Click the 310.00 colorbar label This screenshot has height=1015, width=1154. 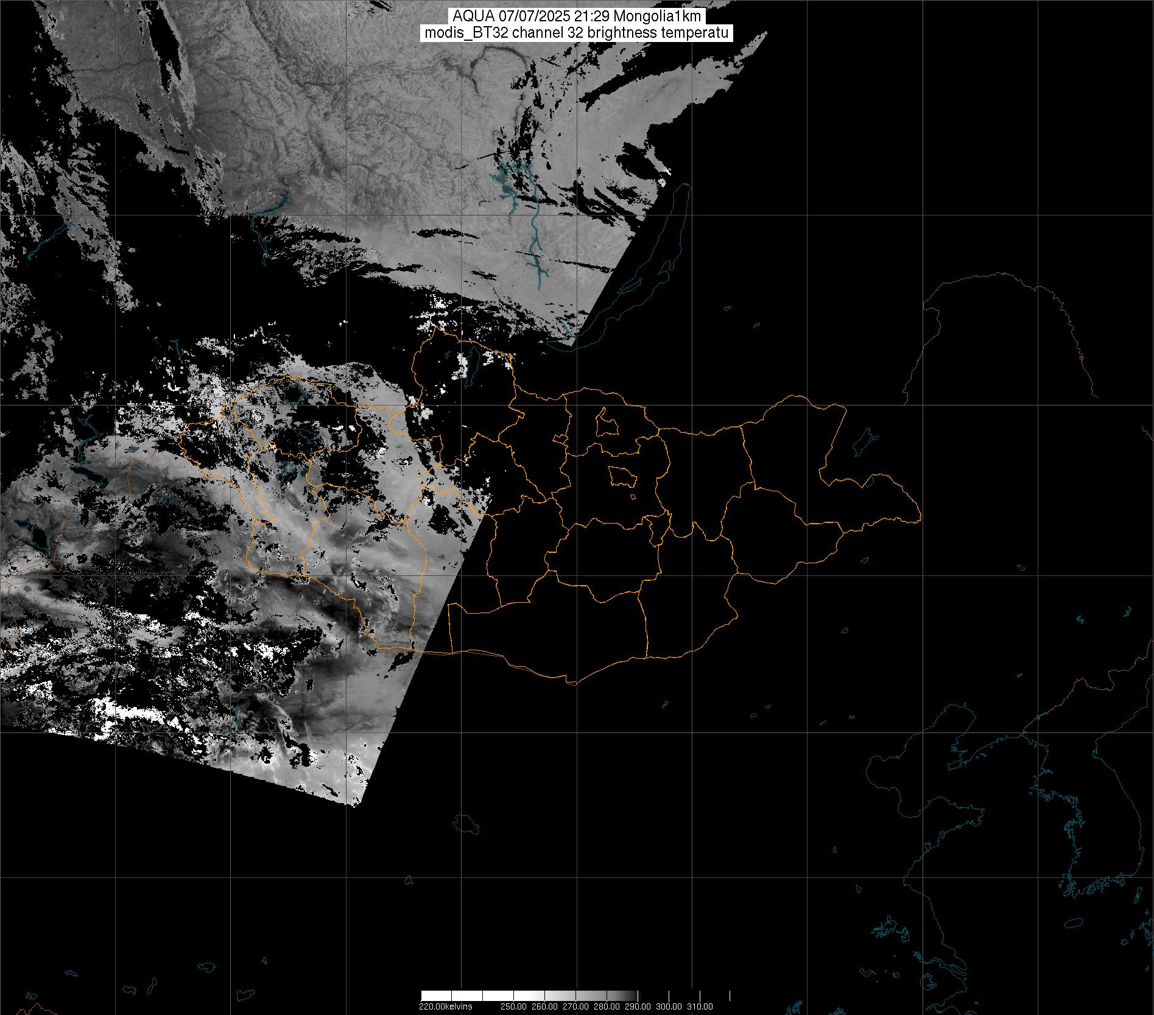(x=700, y=1006)
